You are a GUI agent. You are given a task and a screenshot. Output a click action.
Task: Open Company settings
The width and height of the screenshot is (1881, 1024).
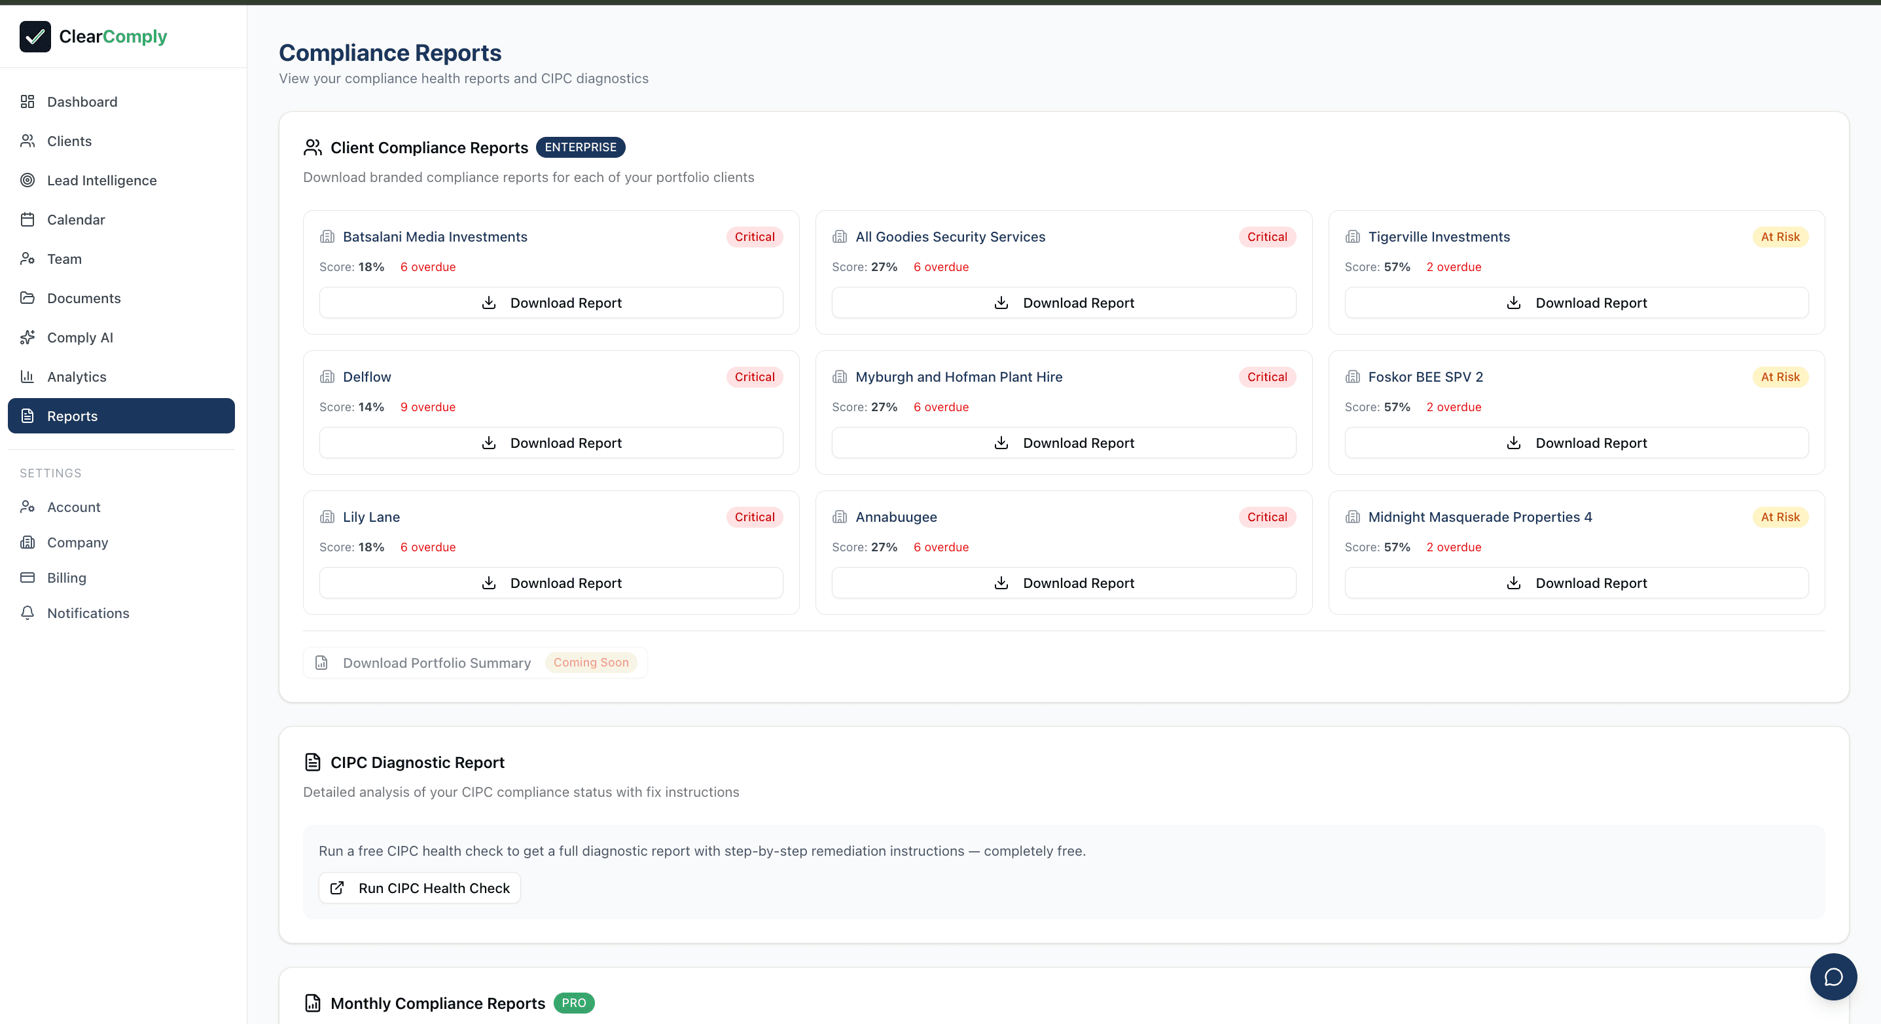pyautogui.click(x=121, y=543)
